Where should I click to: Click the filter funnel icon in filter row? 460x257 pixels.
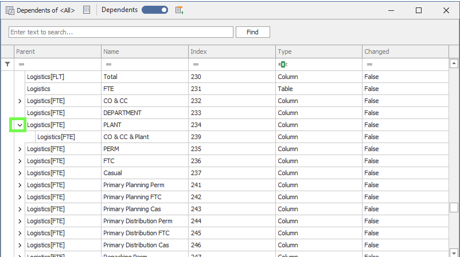click(7, 65)
